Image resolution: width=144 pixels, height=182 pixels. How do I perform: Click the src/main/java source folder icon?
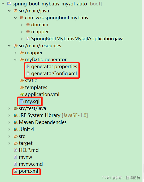click(x=15, y=11)
